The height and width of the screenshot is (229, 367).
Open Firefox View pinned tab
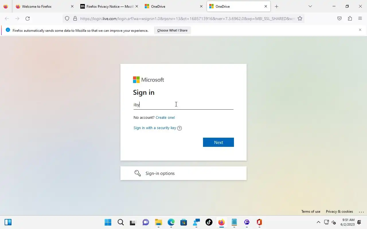point(6,6)
